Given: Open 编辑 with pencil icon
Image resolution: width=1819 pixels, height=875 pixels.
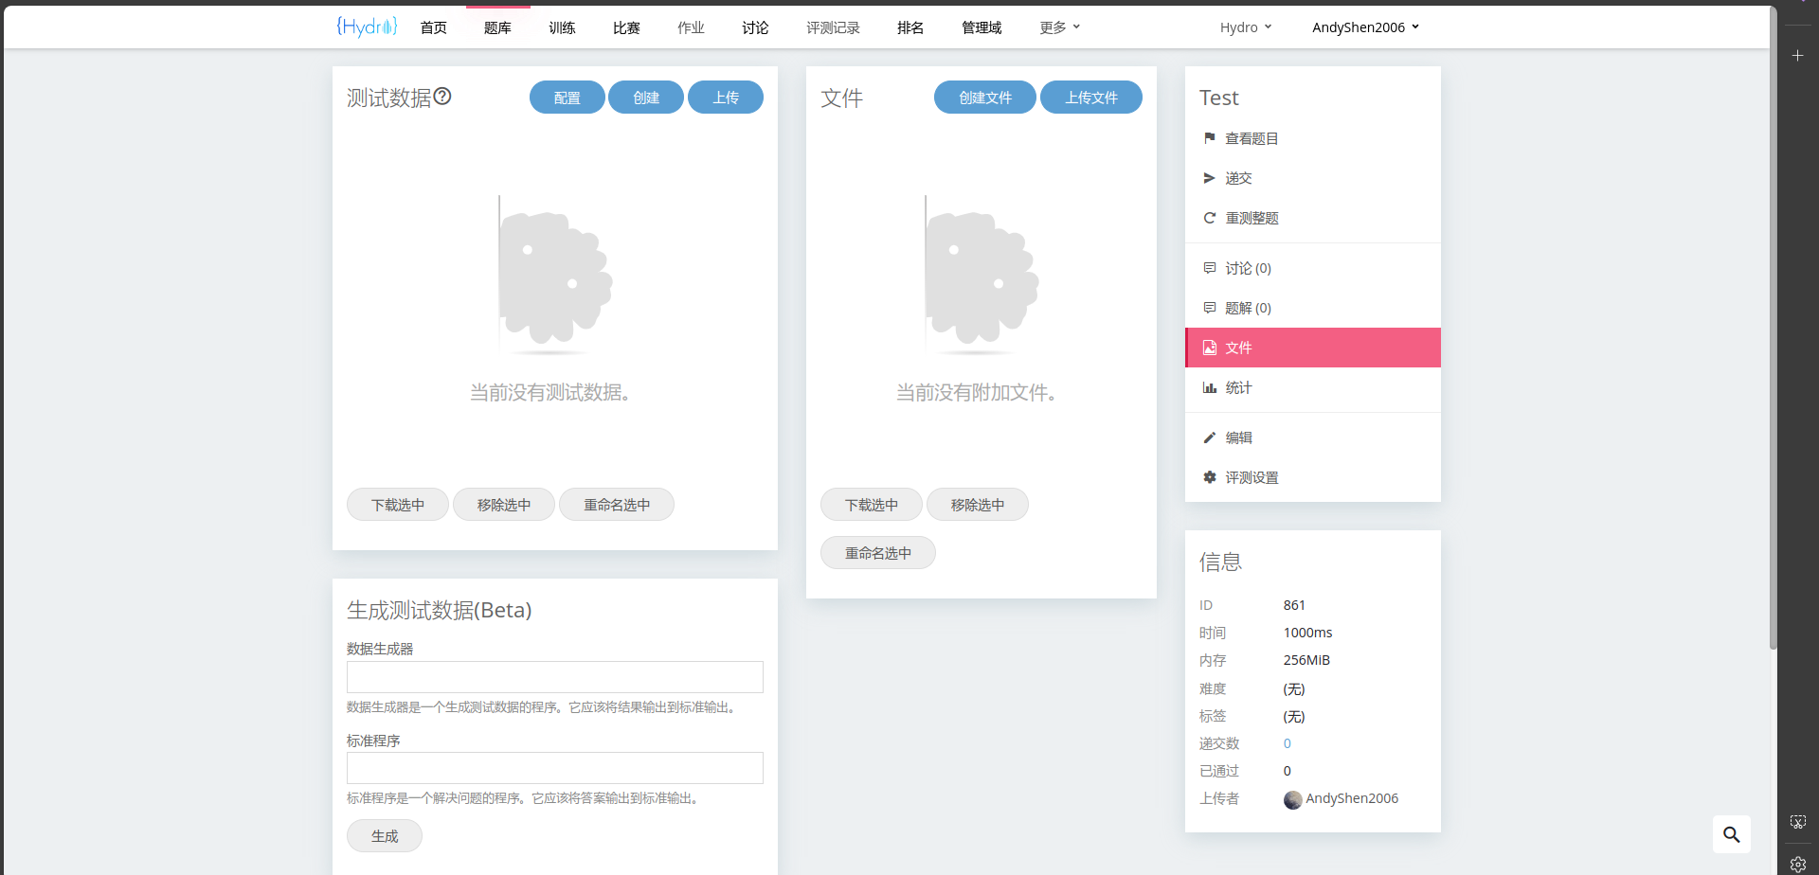Looking at the screenshot, I should [1237, 437].
